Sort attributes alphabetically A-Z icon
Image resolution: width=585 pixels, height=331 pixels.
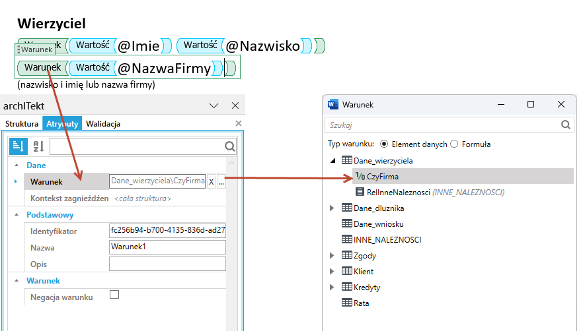click(x=39, y=146)
